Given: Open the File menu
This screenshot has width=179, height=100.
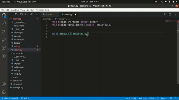Looking at the screenshot, I should (x=2, y=10).
